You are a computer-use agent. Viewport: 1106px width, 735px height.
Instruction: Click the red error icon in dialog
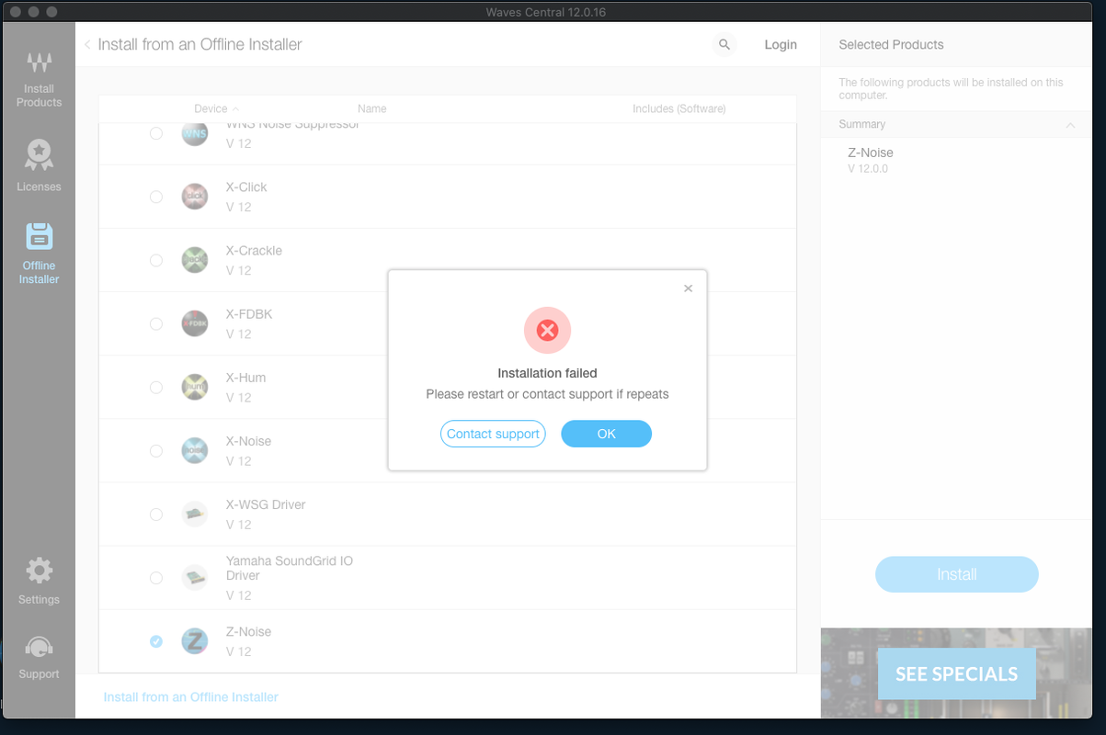point(547,331)
